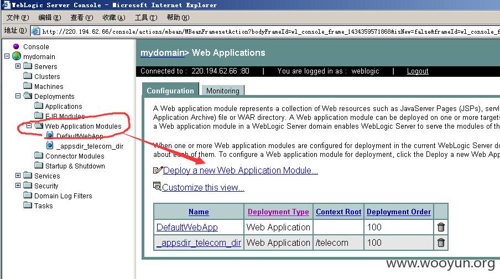Delete _appsdir_telecom_dir using its trash icon
The width and height of the screenshot is (500, 279).
tap(441, 243)
